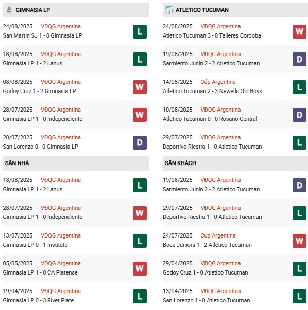Open the Cúp Argentina link dated 14/08/2025
Image resolution: width=308 pixels, height=310 pixels.
click(x=218, y=82)
